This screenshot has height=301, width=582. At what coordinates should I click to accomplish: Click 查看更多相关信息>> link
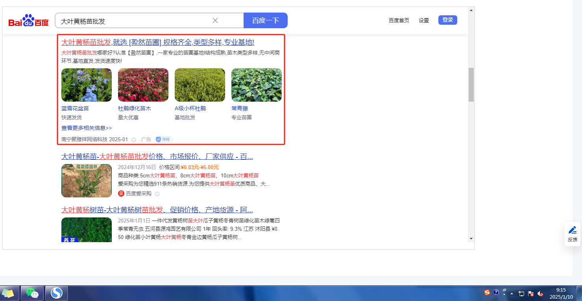click(x=87, y=128)
